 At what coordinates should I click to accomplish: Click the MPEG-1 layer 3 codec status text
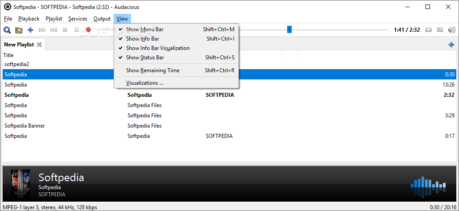click(x=50, y=207)
